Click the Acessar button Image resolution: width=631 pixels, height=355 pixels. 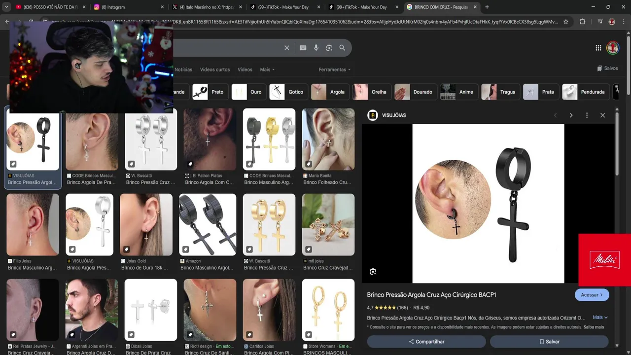(x=592, y=295)
